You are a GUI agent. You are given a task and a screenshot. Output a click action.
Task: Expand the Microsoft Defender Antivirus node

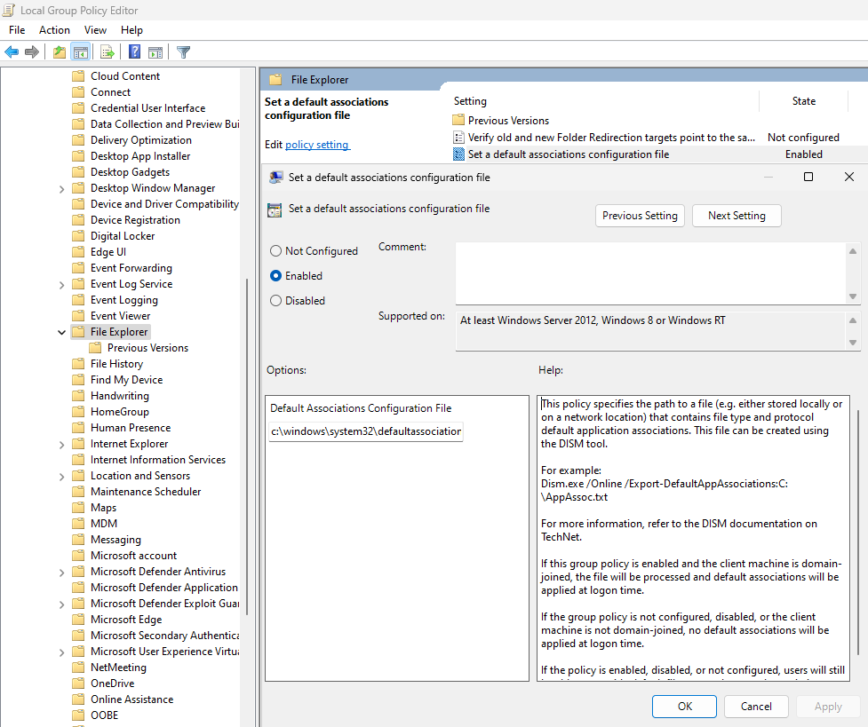point(61,572)
